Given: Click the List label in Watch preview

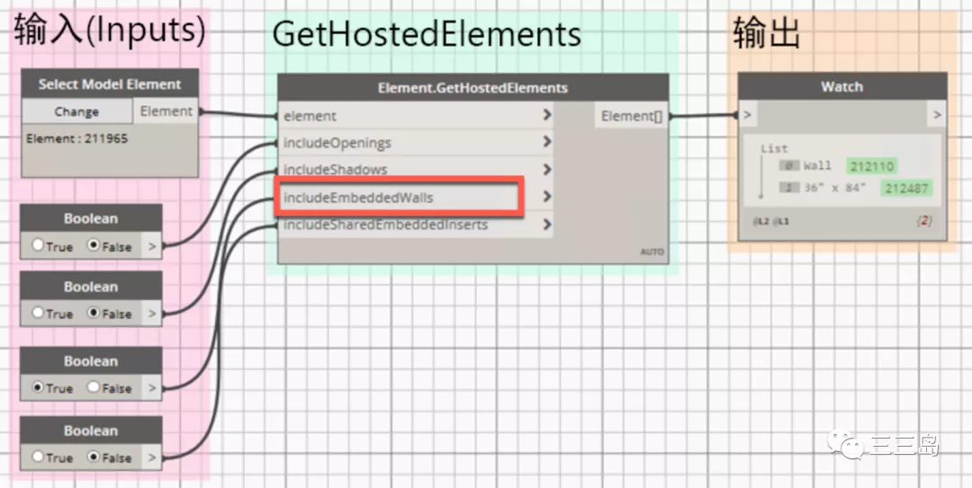Looking at the screenshot, I should 774,148.
